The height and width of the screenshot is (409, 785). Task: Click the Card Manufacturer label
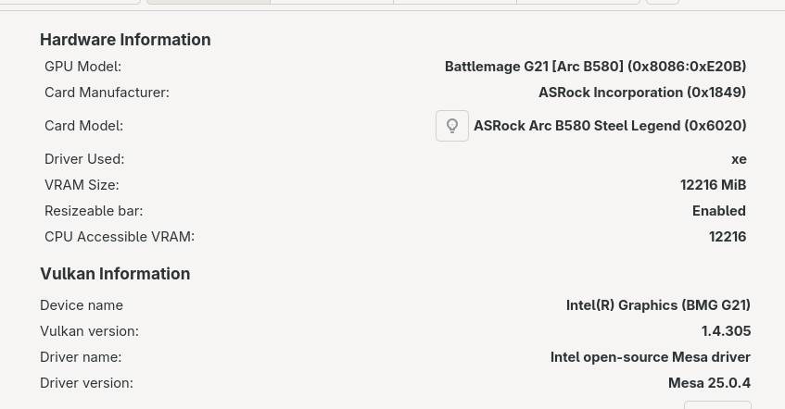(107, 93)
